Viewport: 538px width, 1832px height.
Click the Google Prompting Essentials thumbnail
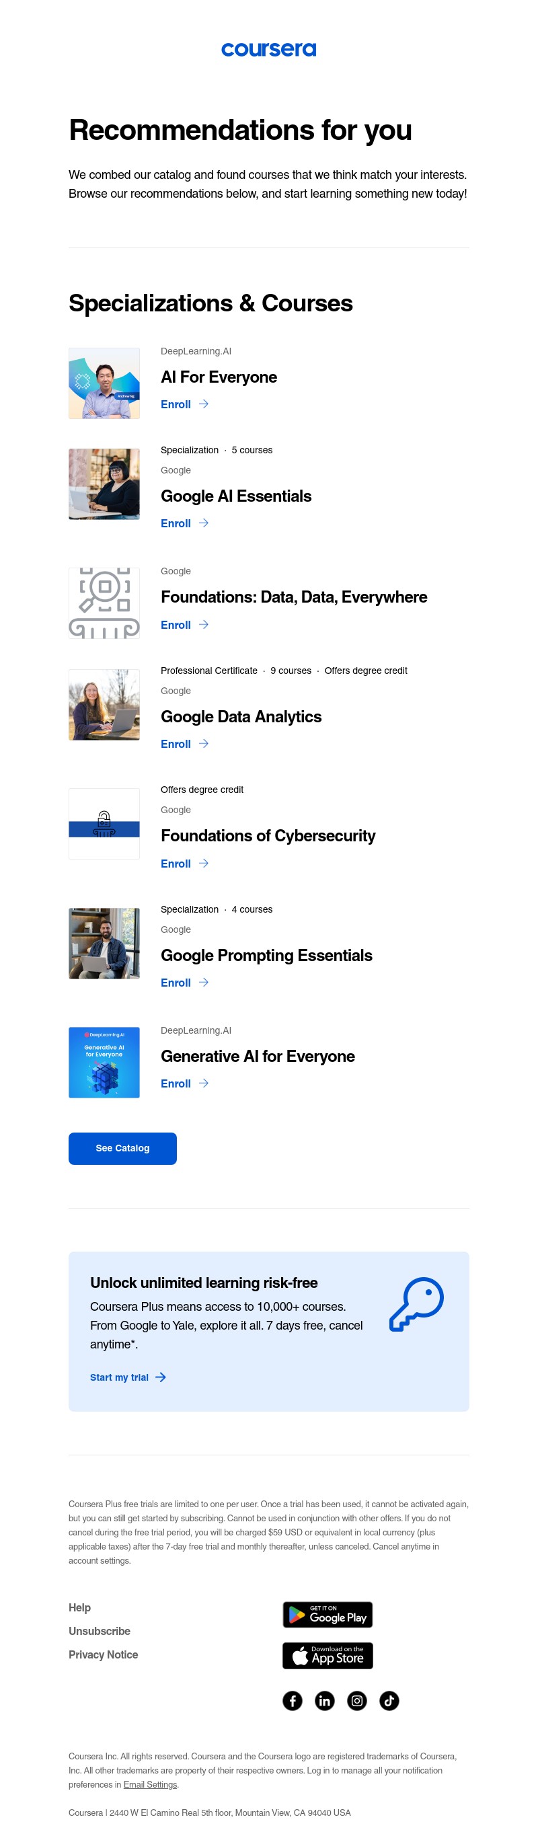[104, 943]
